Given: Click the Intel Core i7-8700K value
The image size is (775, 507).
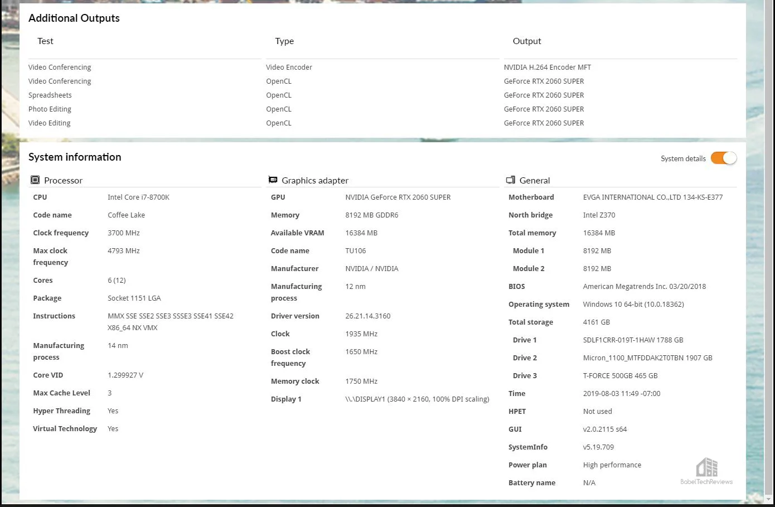Looking at the screenshot, I should (x=138, y=197).
